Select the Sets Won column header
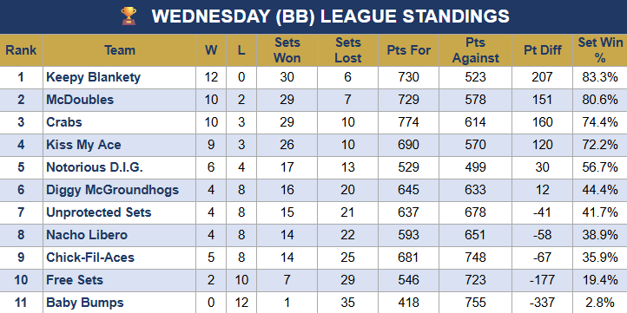627x313 pixels. click(x=287, y=50)
